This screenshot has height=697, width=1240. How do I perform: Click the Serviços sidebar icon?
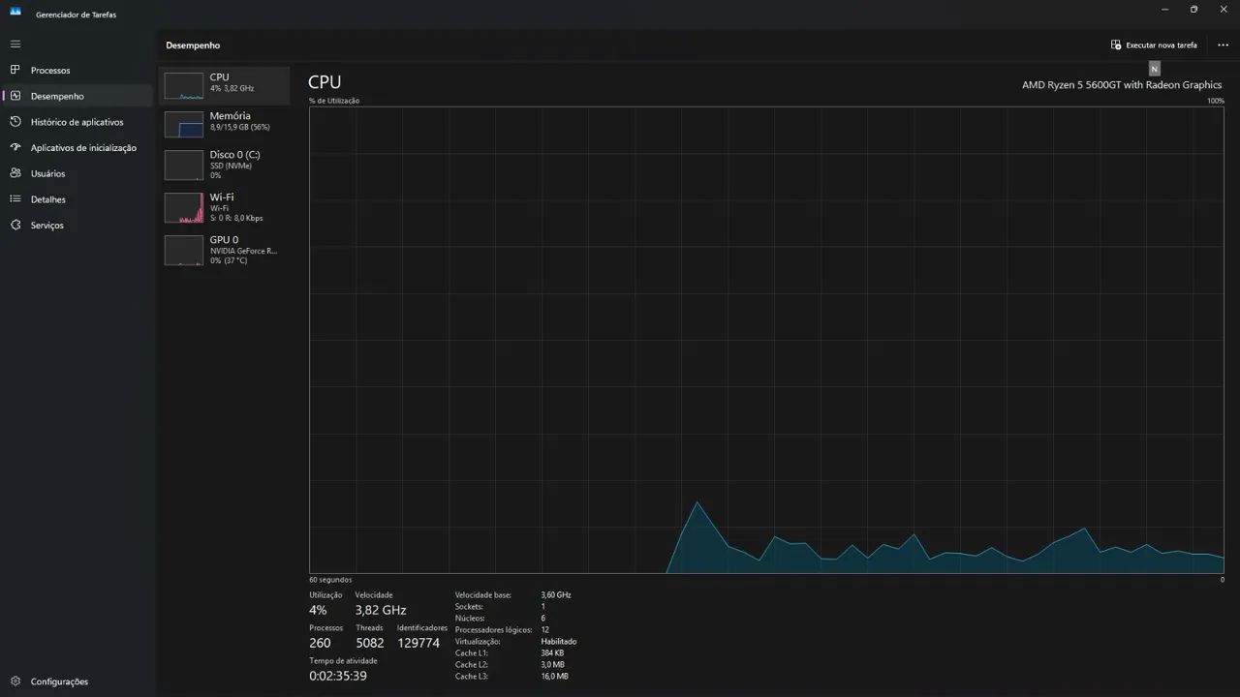pos(15,225)
